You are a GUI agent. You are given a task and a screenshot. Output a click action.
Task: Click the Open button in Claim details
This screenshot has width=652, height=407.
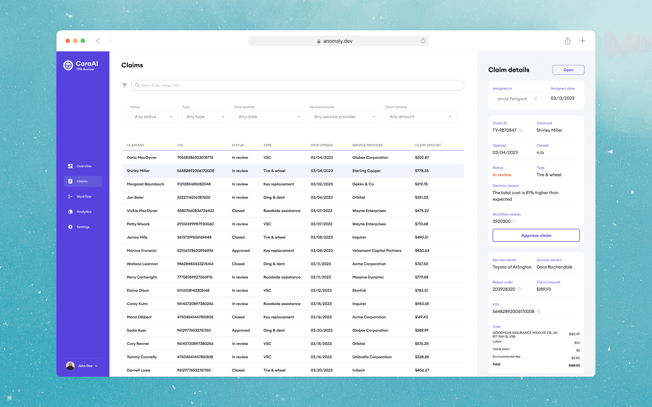(x=568, y=70)
